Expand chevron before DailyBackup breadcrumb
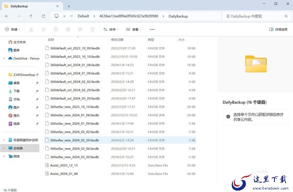 coord(163,16)
